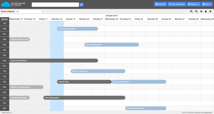Zoom out the calendar timeline
Viewport: 214px width, 114px height.
[196, 11]
